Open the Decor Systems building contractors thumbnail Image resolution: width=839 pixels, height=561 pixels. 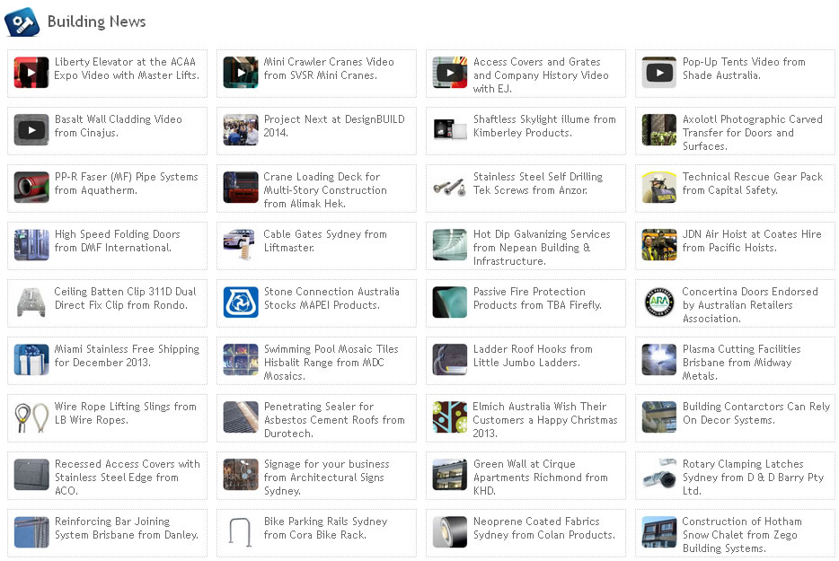coord(659,417)
